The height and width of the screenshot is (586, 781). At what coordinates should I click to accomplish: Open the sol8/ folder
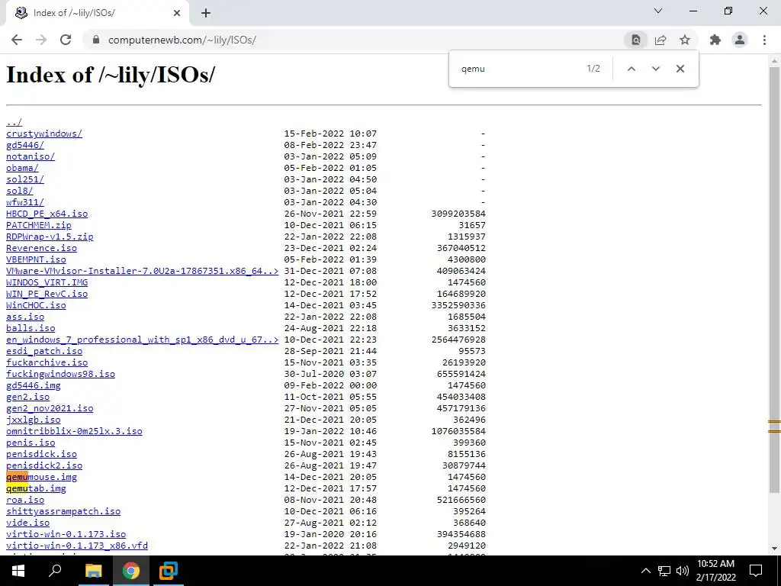(x=19, y=191)
